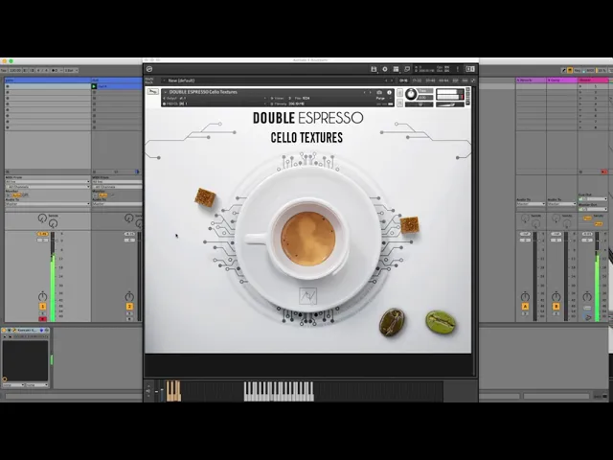This screenshot has height=460, width=613.
Task: Open first track Audio To Master dropdown
Action: 47,204
